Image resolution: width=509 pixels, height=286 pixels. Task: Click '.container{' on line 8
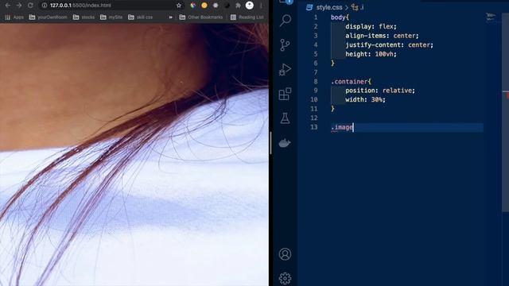point(351,81)
